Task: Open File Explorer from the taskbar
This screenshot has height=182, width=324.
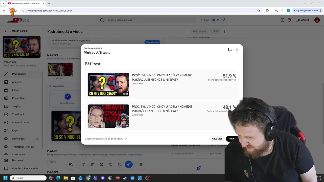Action: click(x=66, y=178)
